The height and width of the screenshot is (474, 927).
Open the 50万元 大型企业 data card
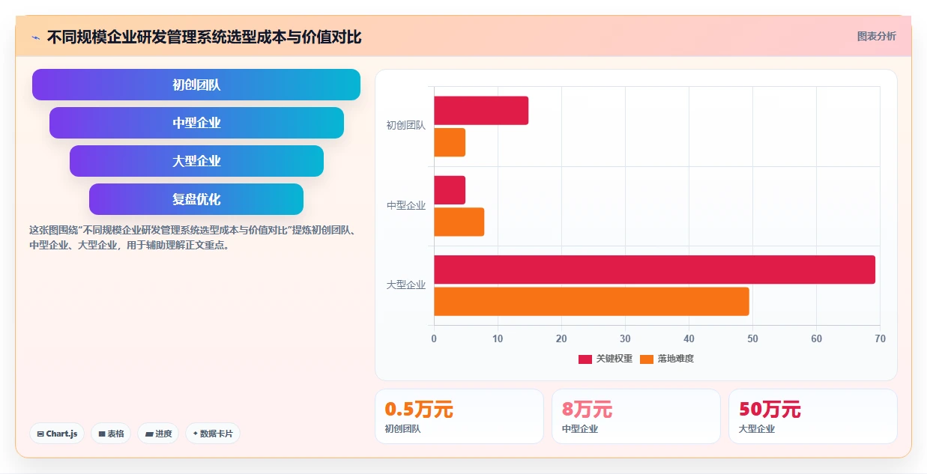coord(813,416)
